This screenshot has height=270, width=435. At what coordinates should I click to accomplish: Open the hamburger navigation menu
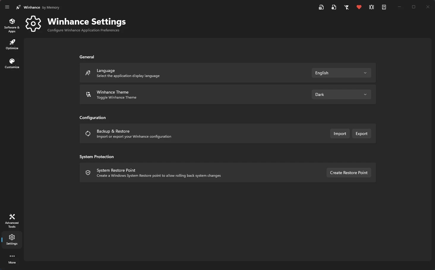[x=7, y=7]
